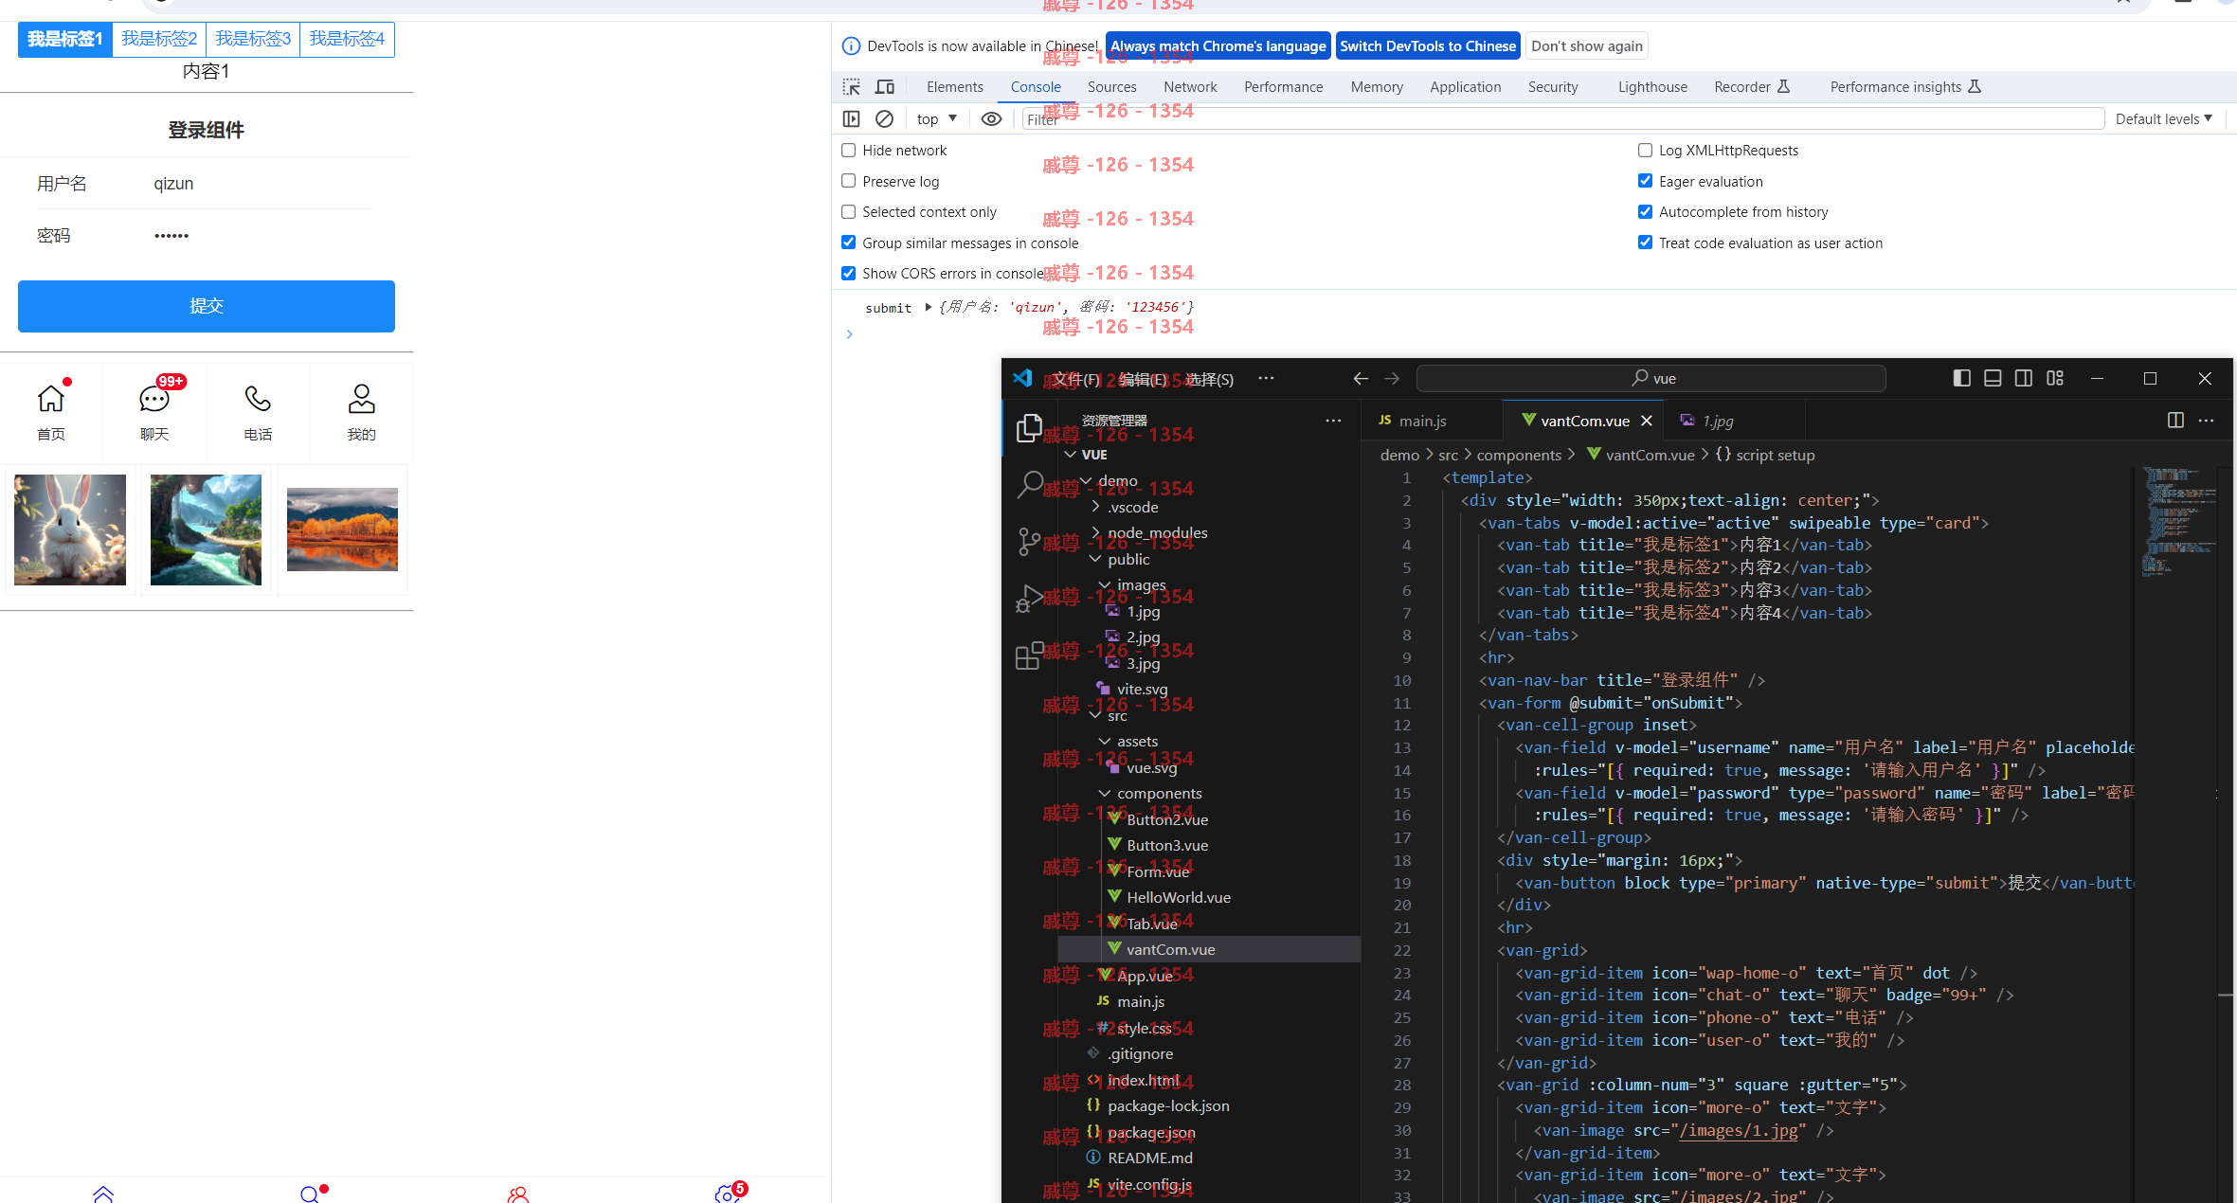Viewport: 2237px width, 1203px height.
Task: Open the VS Code more menus ellipsis
Action: [x=1266, y=378]
